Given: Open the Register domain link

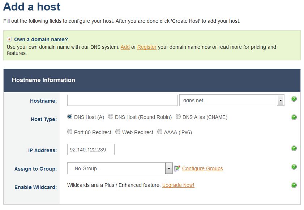Looking at the screenshot, I should [147, 47].
